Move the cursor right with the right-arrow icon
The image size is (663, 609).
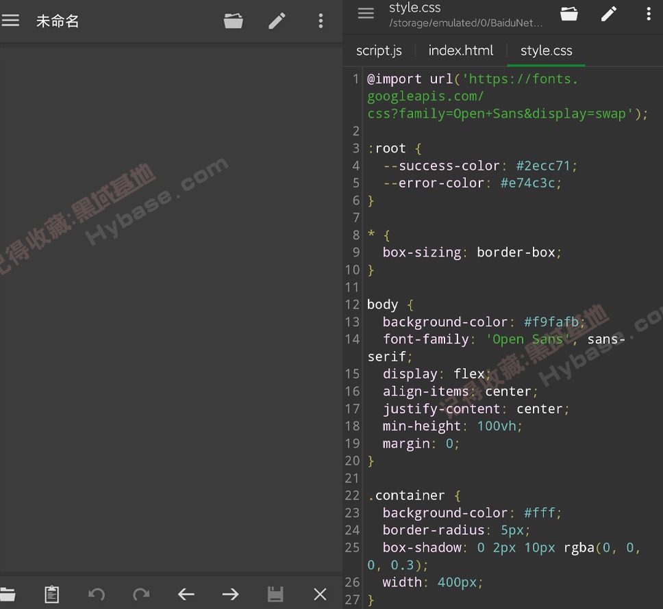click(x=230, y=594)
